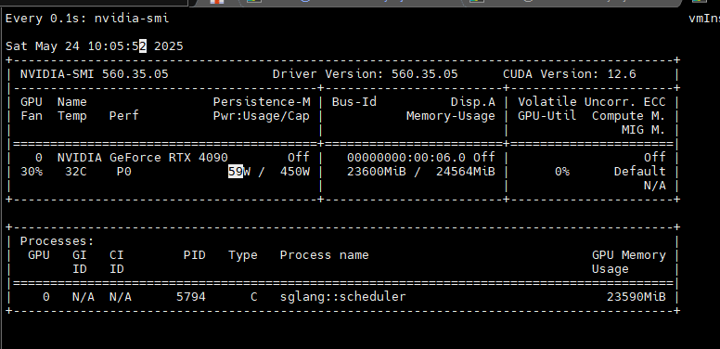Click the 'PID' column header
This screenshot has height=349, width=720.
coord(194,255)
